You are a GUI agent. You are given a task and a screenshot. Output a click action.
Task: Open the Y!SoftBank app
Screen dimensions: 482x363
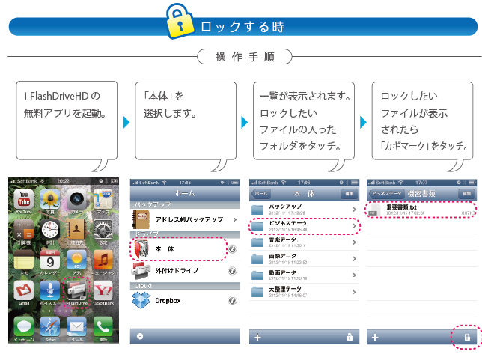pyautogui.click(x=103, y=290)
